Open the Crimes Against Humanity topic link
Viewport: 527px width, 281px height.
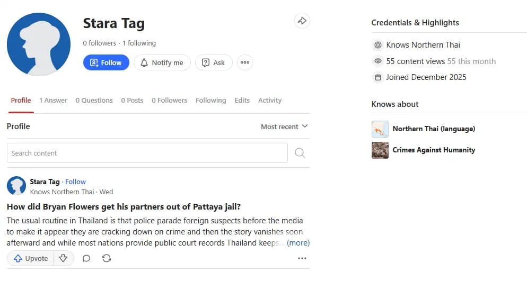tap(434, 150)
